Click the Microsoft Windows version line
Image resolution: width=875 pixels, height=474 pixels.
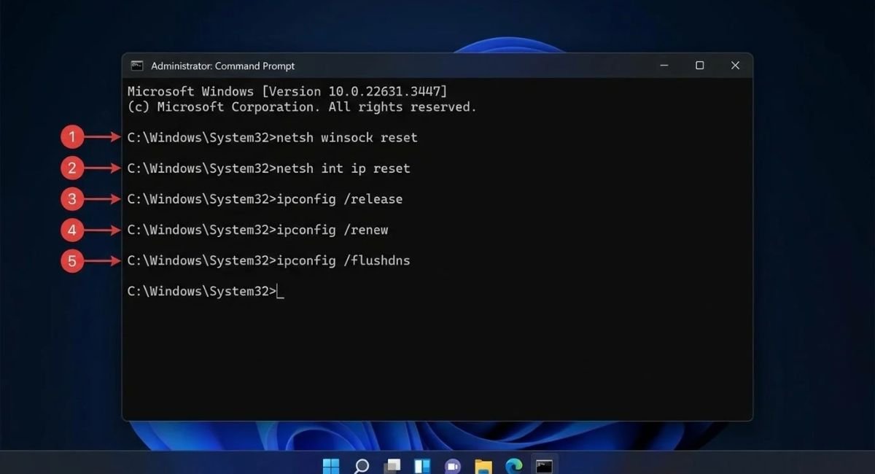(287, 91)
